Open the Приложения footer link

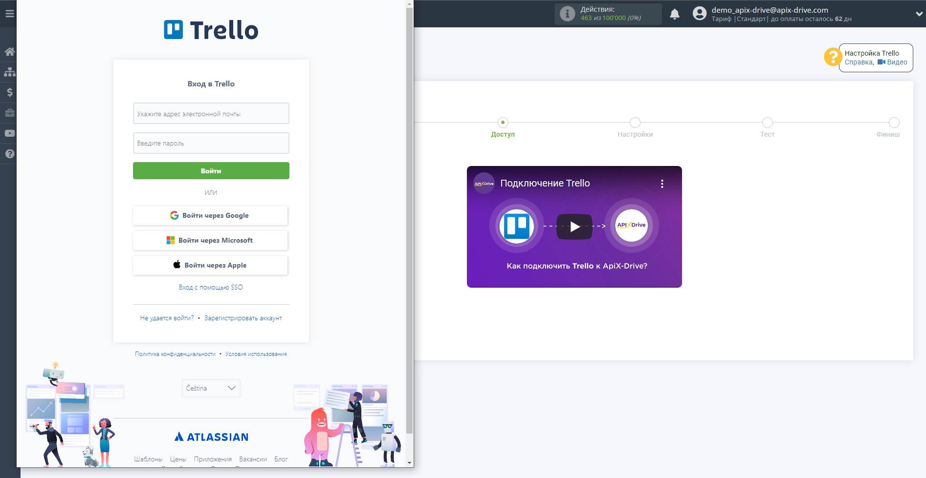(213, 459)
